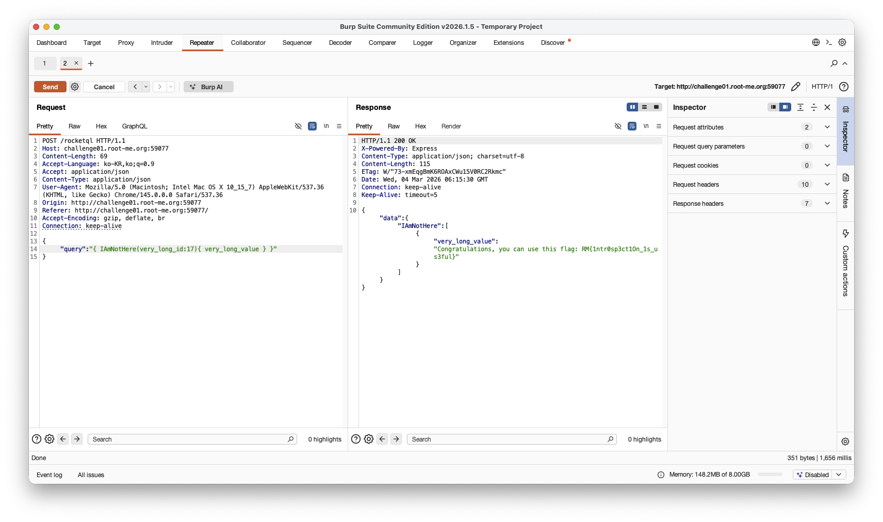Switch Response view to Render
883x522 pixels.
pos(451,126)
